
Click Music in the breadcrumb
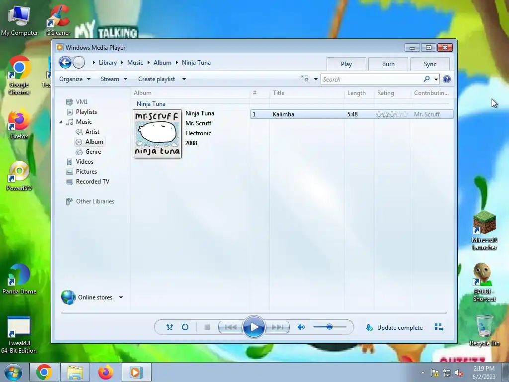pyautogui.click(x=135, y=62)
